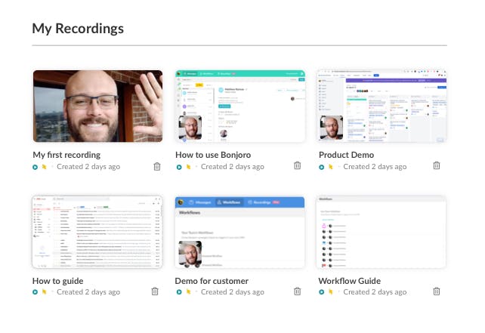Screen dimensions: 485x333
Task: Click trash icon for How to use Bonjoro
Action: point(297,165)
